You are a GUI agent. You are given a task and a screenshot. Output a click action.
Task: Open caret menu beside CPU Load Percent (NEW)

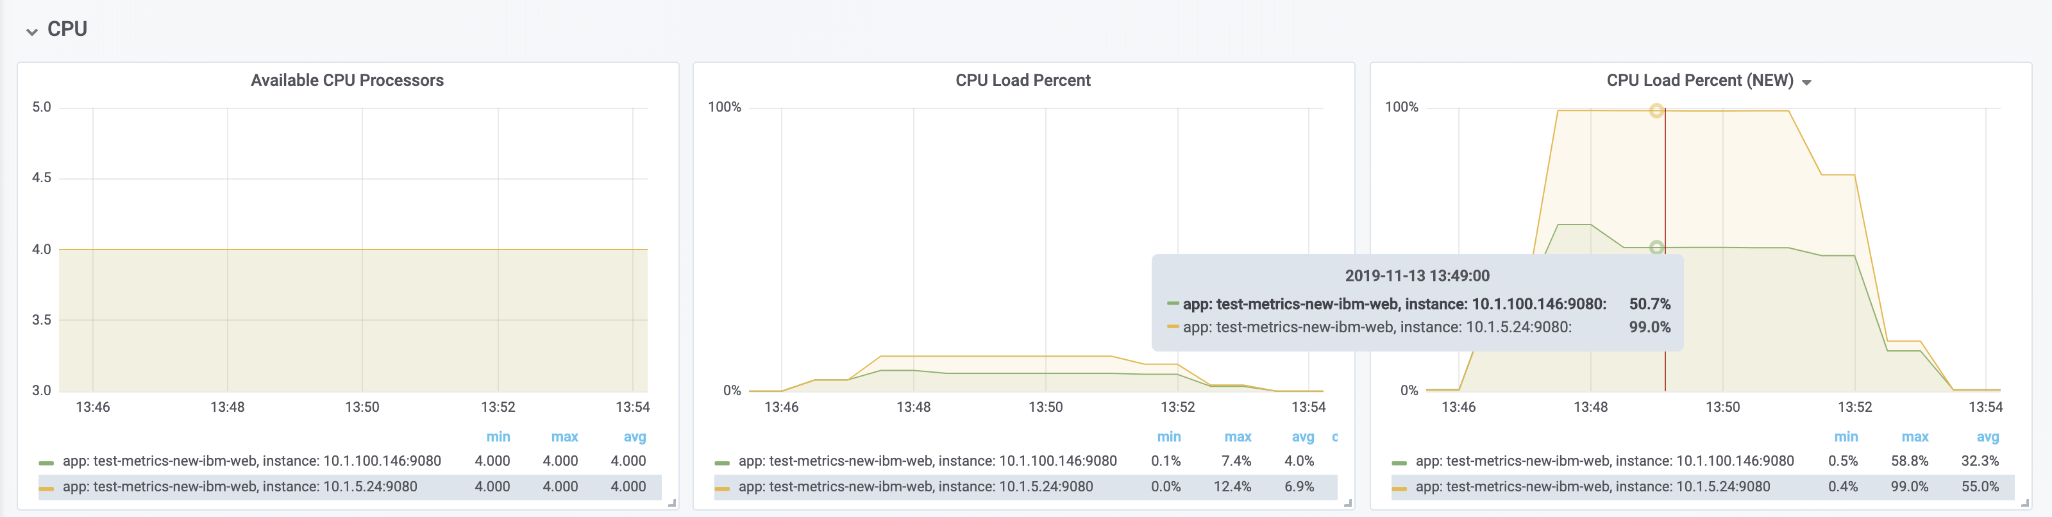pos(1806,83)
